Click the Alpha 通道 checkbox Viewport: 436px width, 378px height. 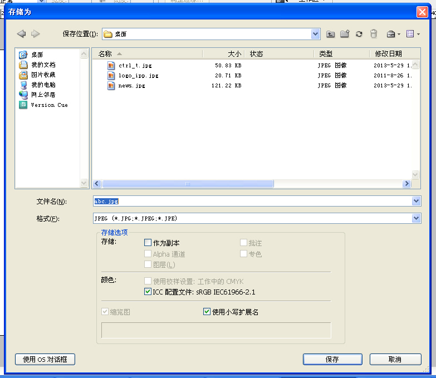click(148, 253)
